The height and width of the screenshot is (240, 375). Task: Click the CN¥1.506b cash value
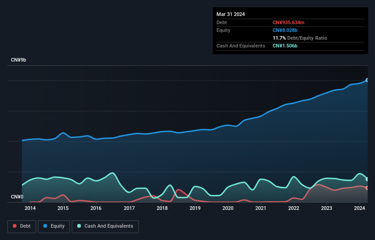[285, 46]
